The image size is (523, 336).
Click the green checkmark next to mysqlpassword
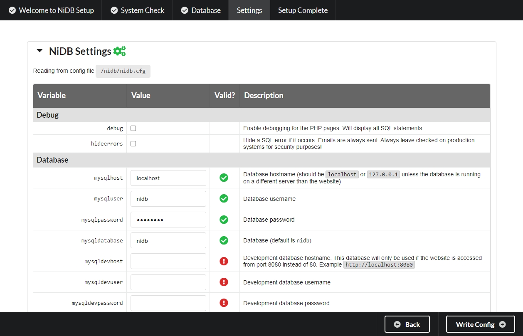coord(224,220)
